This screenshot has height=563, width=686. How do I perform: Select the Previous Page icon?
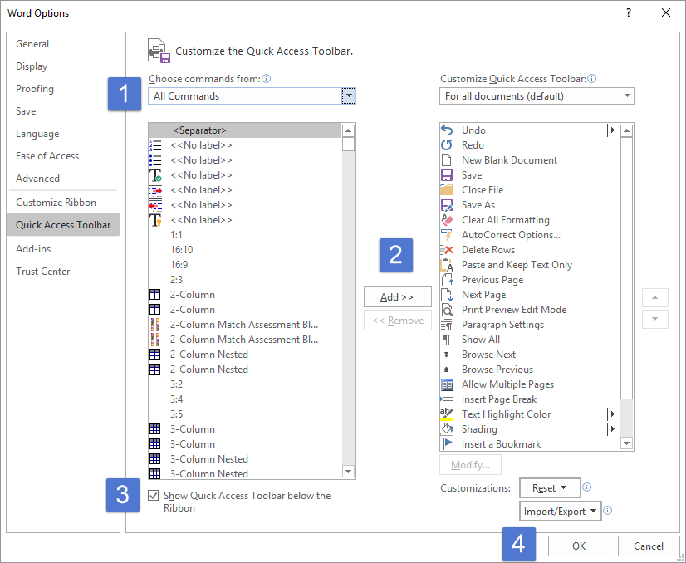click(447, 280)
